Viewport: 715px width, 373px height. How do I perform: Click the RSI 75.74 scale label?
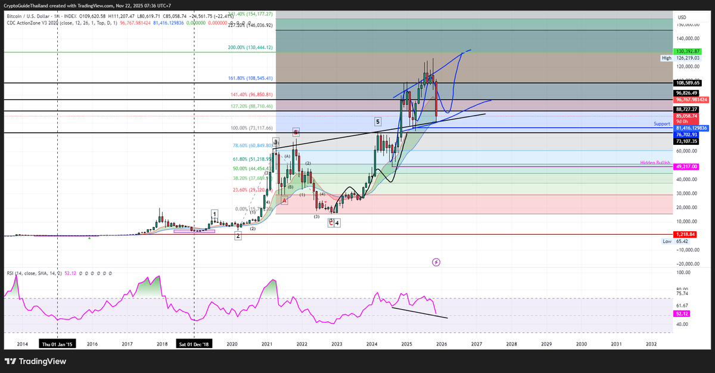(683, 294)
